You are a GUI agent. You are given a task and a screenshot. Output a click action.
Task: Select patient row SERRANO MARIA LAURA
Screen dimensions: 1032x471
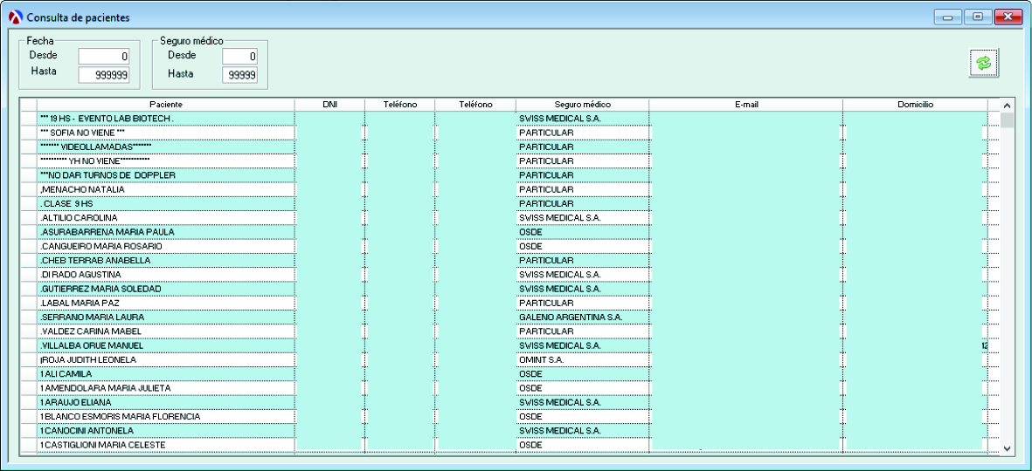(x=166, y=317)
